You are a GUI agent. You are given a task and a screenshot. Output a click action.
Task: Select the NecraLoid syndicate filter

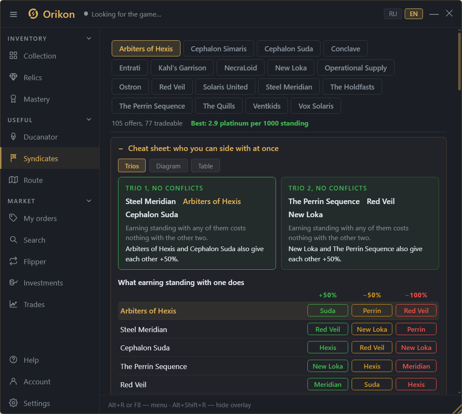(240, 68)
